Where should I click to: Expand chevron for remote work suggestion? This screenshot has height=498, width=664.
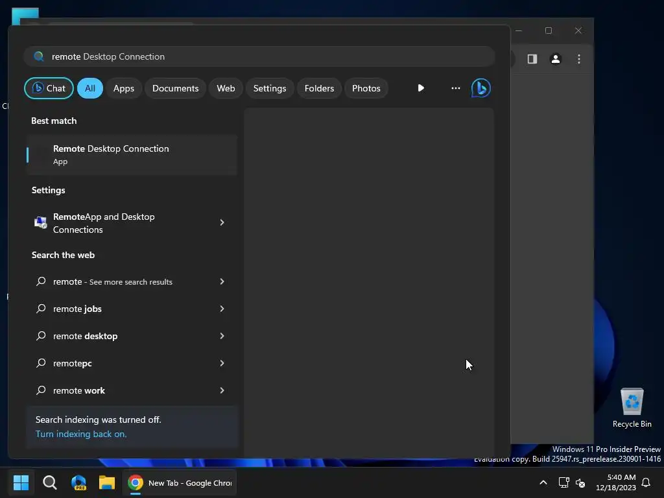pos(222,390)
